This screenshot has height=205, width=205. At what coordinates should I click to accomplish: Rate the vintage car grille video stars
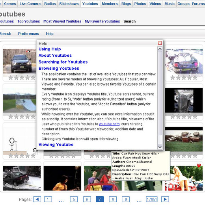coord(184,116)
